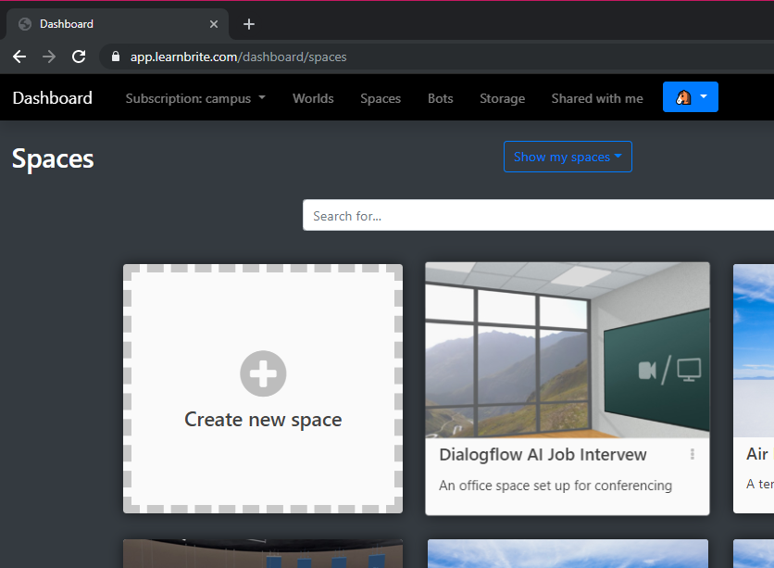Close the Dashboard browser tab
This screenshot has height=568, width=774.
point(214,24)
